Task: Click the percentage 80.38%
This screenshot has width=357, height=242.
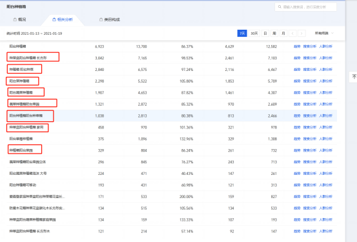Action: 187,116
